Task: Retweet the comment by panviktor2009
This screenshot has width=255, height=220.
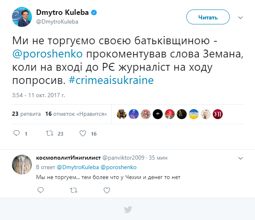Action: pos(73,190)
